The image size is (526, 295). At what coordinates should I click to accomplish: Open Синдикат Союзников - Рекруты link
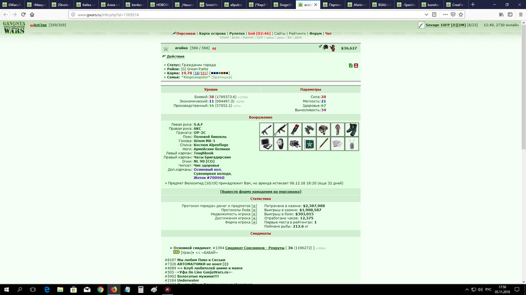click(255, 248)
